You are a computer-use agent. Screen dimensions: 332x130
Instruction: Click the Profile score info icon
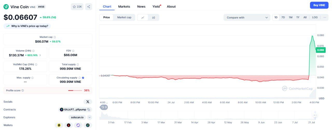tap(23, 90)
